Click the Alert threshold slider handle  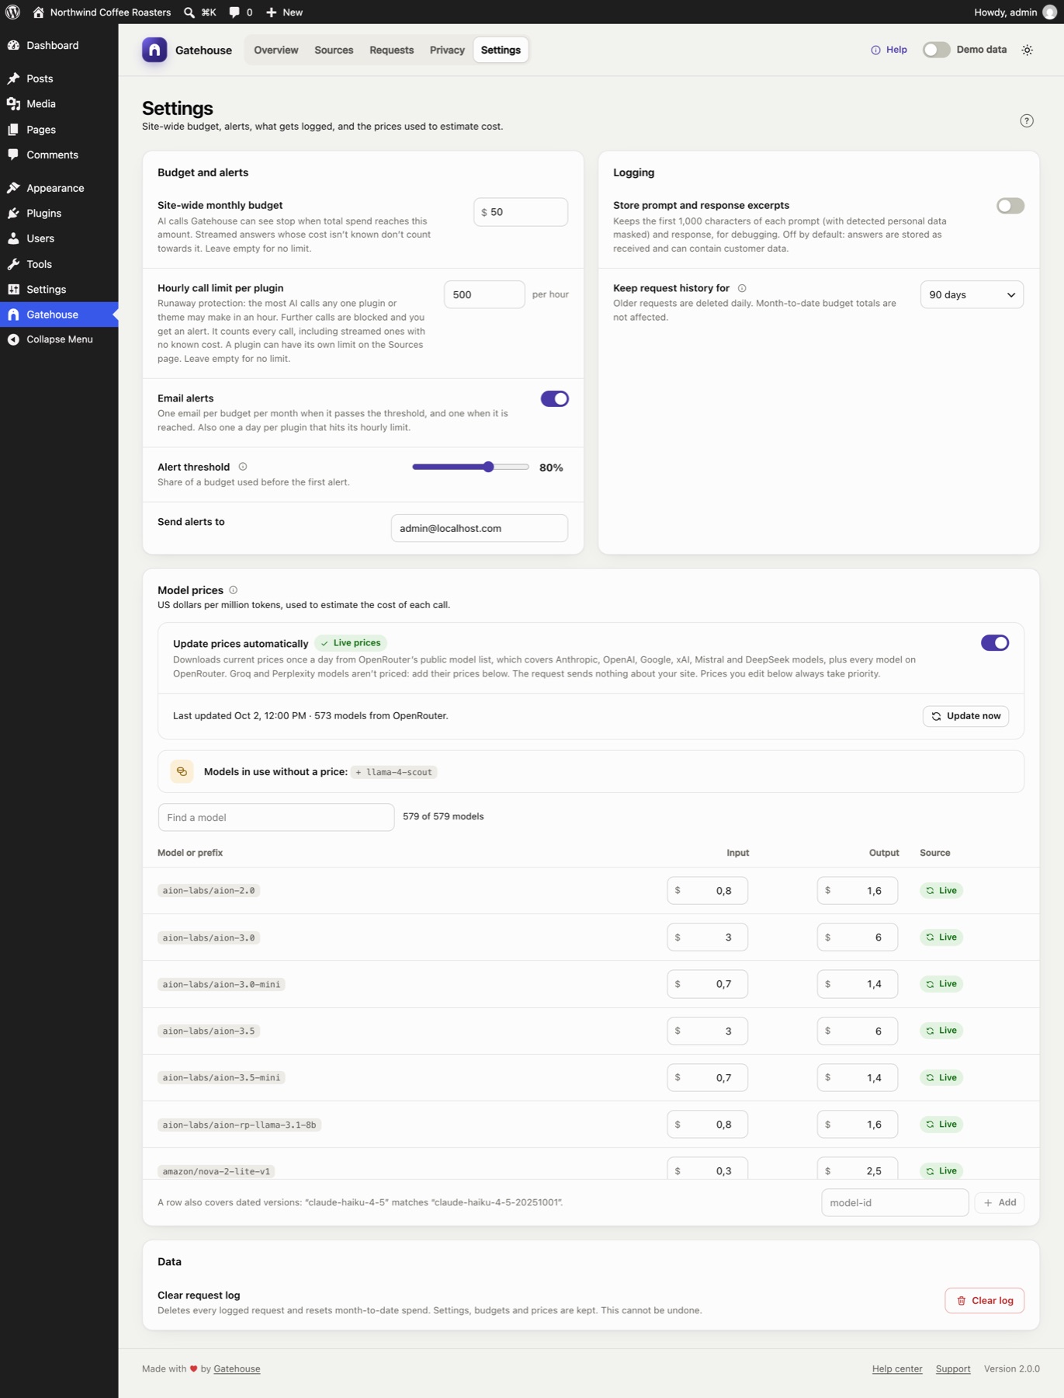tap(488, 467)
